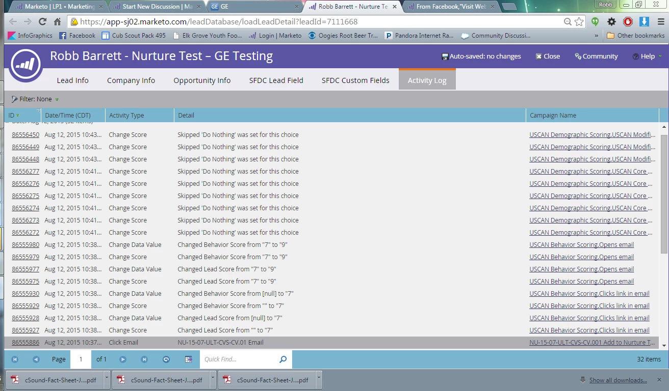
Task: Click the Auto-saved disk icon
Action: click(x=445, y=57)
